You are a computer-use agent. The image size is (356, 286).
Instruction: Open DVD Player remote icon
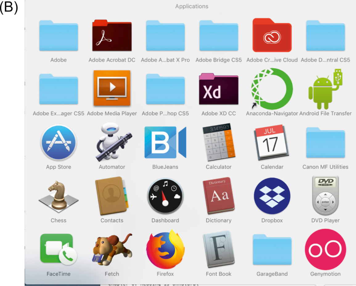pyautogui.click(x=325, y=196)
